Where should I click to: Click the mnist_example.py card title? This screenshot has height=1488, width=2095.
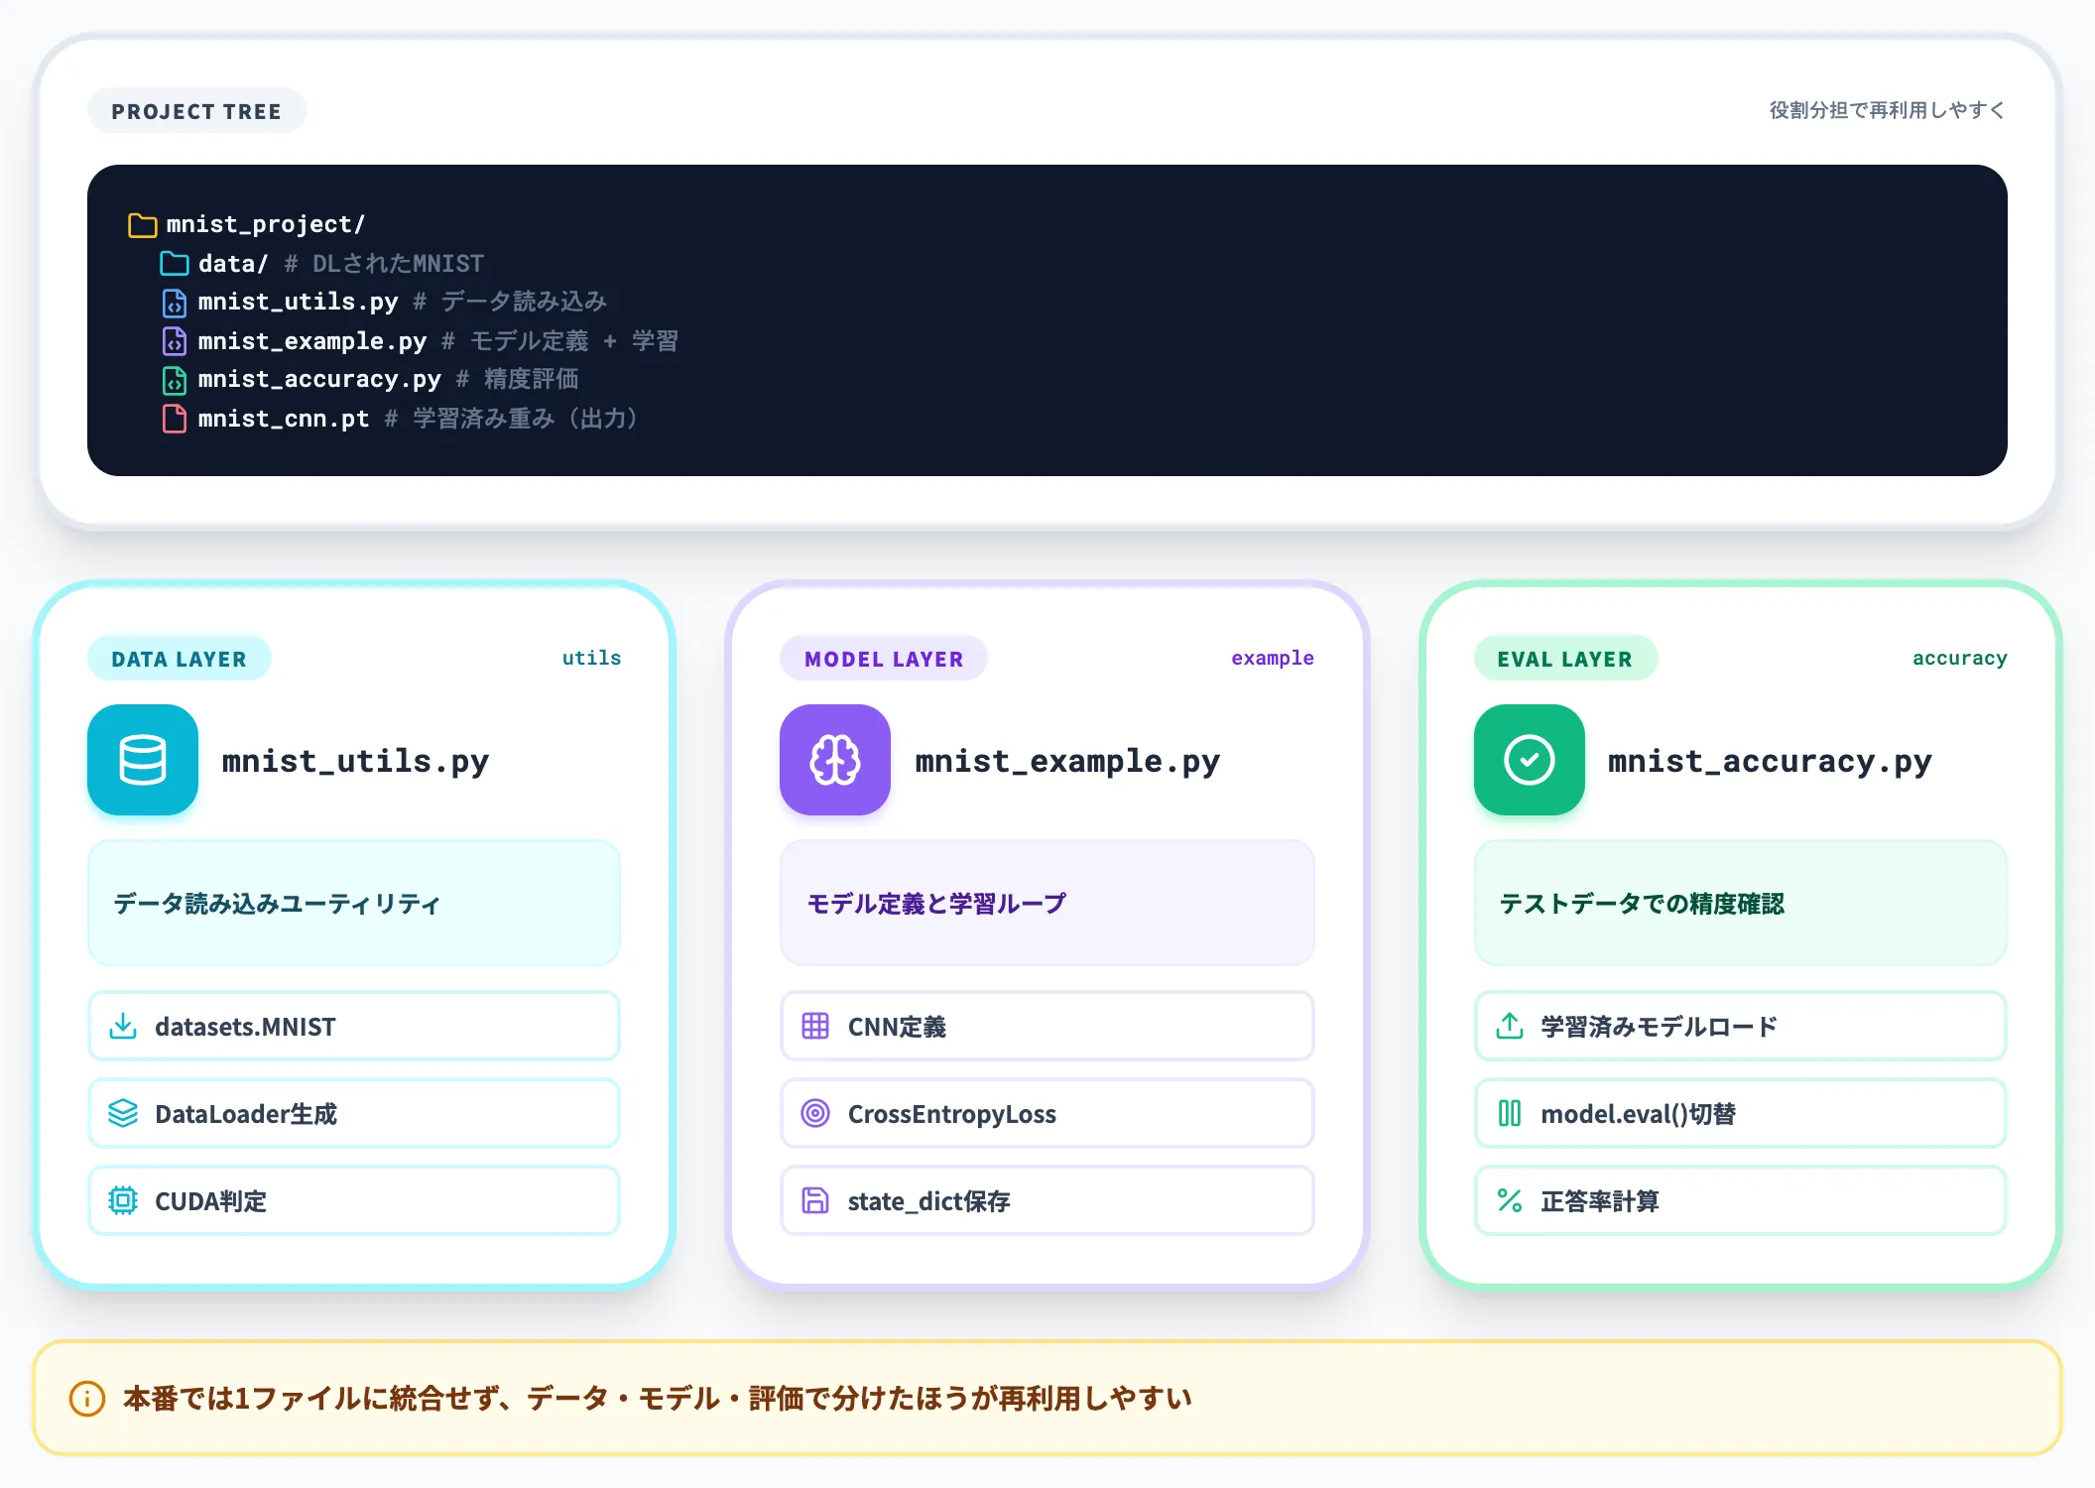click(x=1067, y=761)
